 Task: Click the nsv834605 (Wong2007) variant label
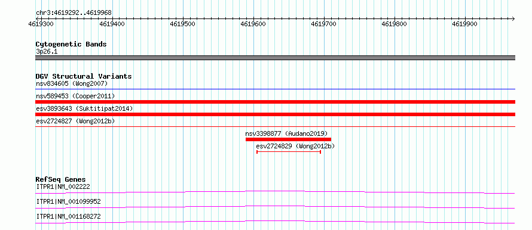(x=72, y=83)
